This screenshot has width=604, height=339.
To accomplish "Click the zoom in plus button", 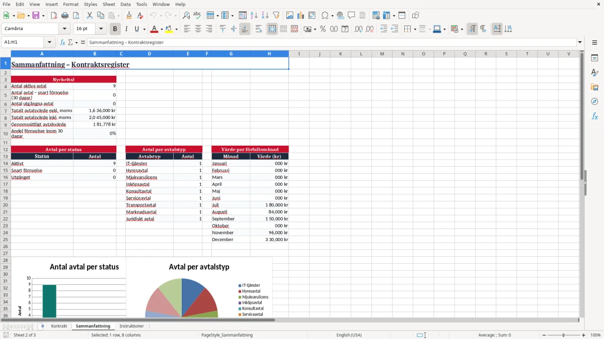I will pos(584,335).
